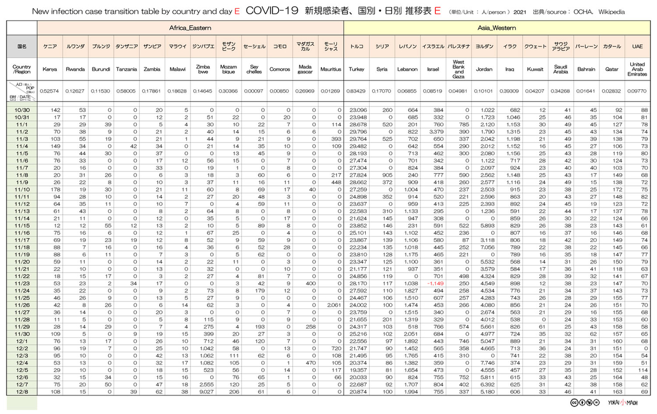Image resolution: width=657 pixels, height=414 pixels.
Task: Select the Tanzania column header
Action: (x=126, y=70)
